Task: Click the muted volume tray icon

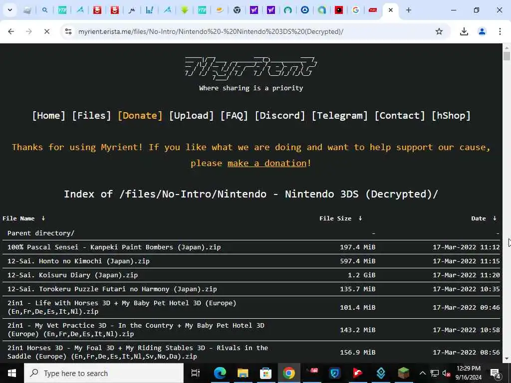Action: coord(447,373)
